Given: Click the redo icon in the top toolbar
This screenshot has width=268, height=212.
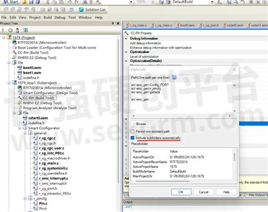Looking at the screenshot, I should [x=76, y=2].
